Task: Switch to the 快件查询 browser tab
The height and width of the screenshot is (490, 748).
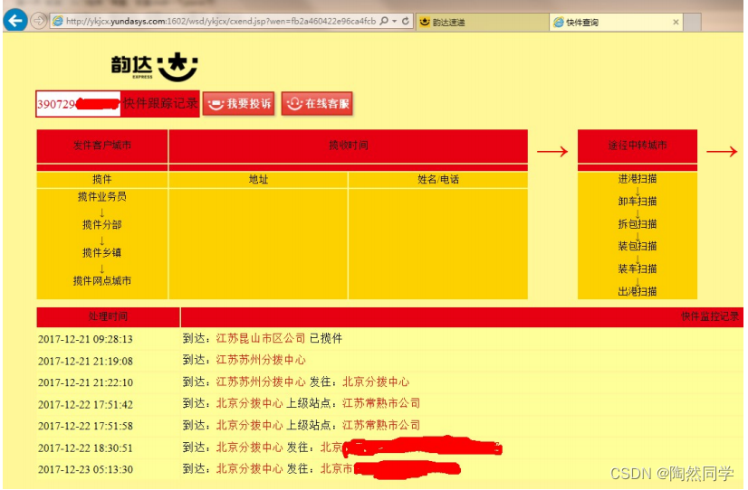Action: click(x=616, y=22)
